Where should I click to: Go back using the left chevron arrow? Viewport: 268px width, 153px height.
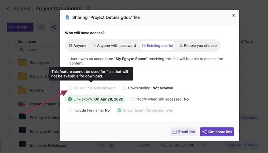click(x=8, y=9)
